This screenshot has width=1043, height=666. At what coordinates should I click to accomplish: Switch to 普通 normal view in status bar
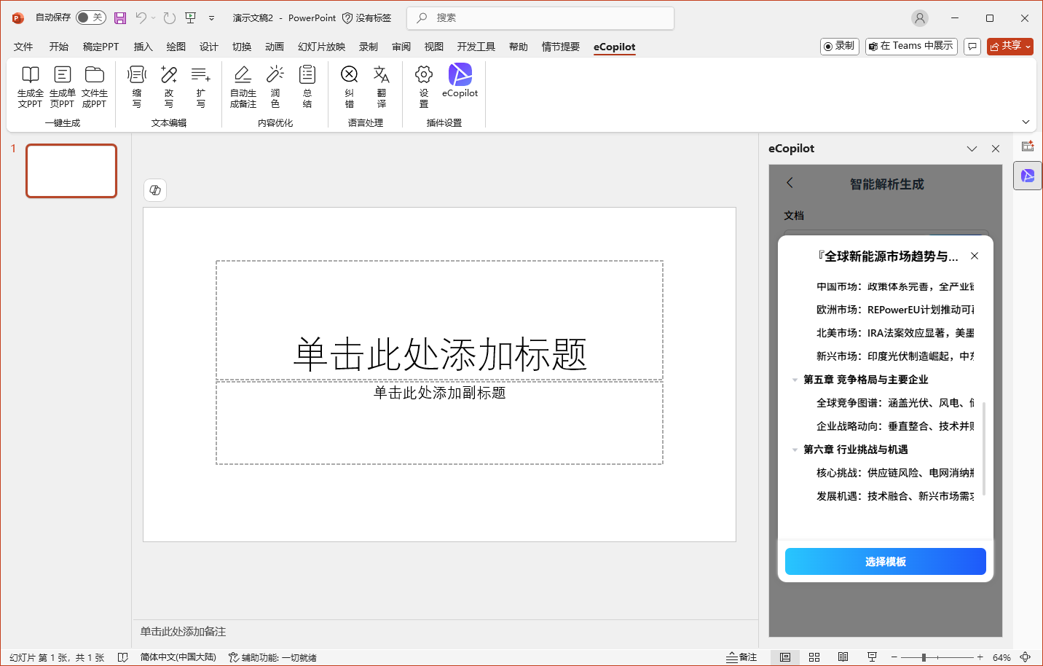pyautogui.click(x=784, y=657)
